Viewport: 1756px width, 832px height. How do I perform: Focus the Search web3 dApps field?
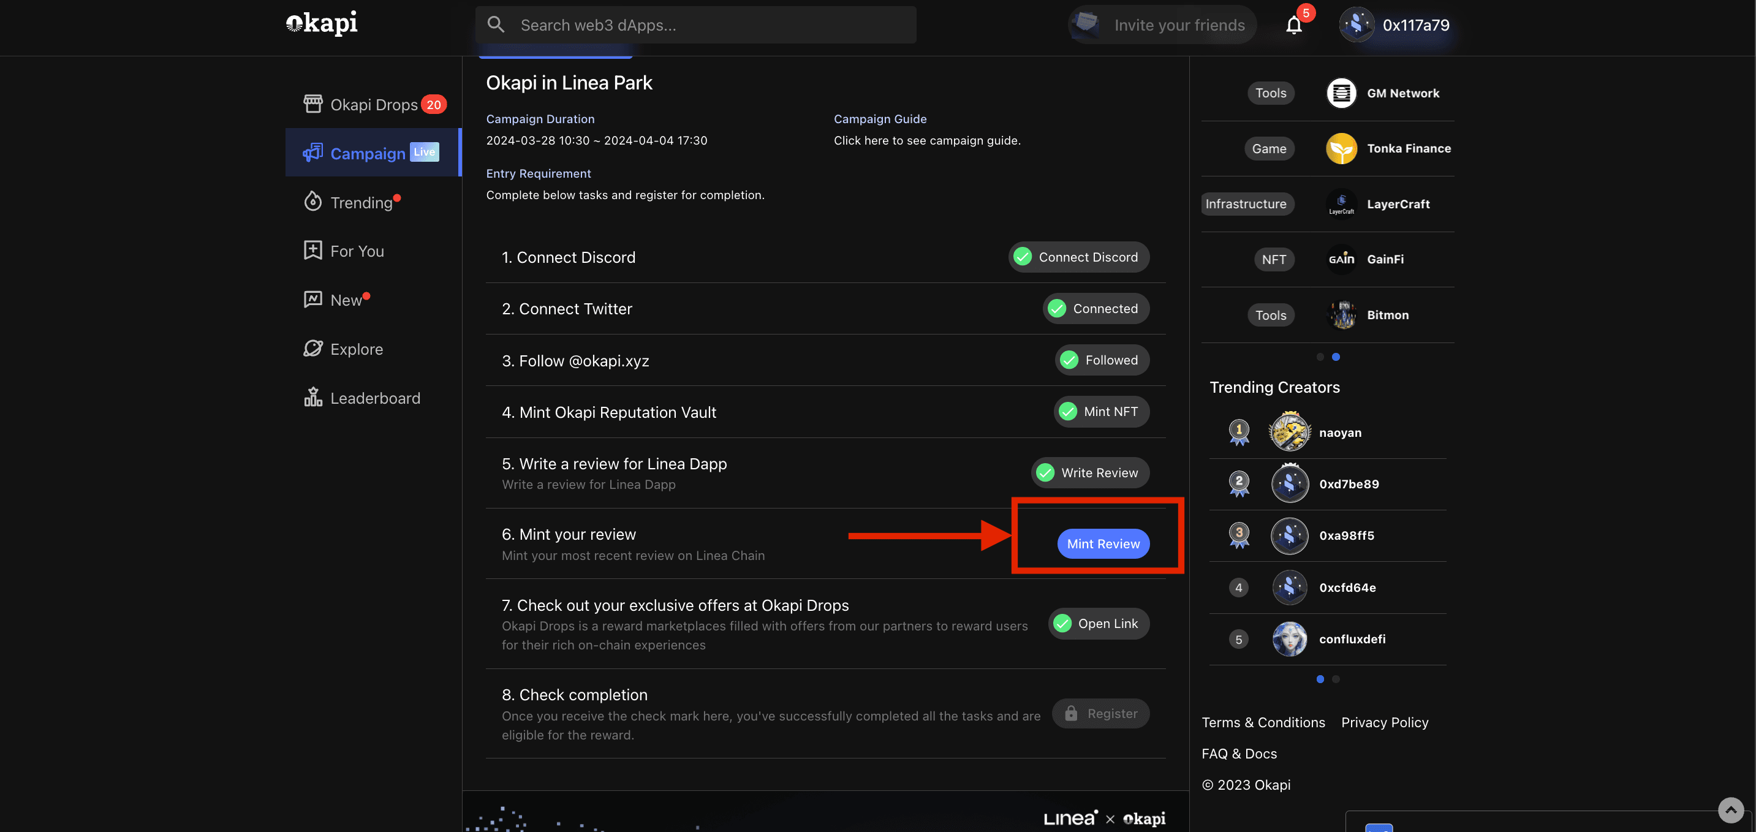click(x=695, y=25)
